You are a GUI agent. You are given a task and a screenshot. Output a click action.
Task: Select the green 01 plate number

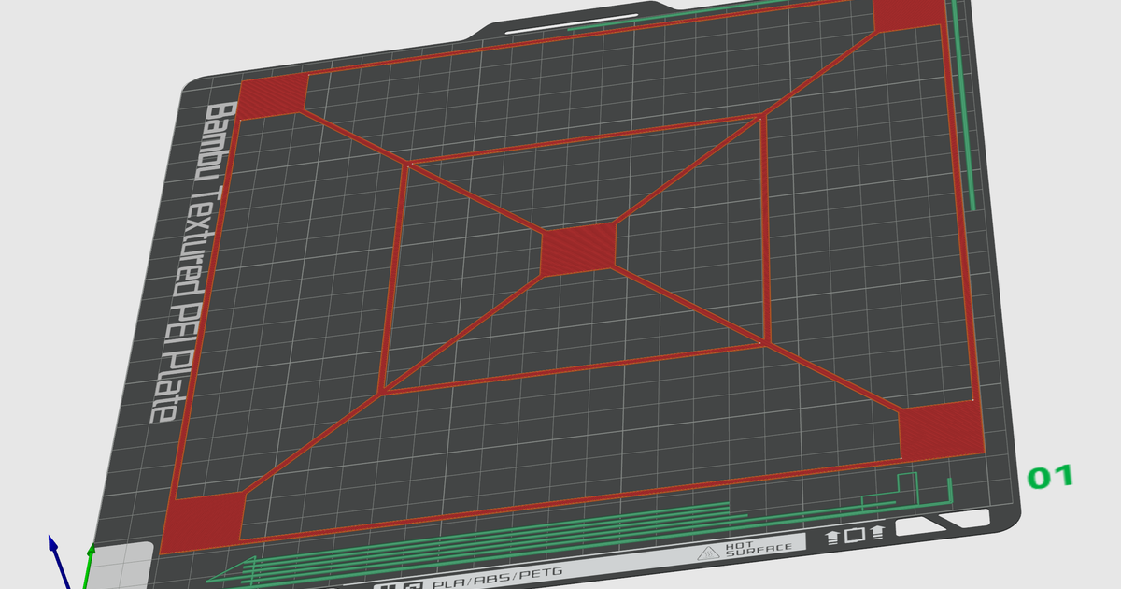1050,477
